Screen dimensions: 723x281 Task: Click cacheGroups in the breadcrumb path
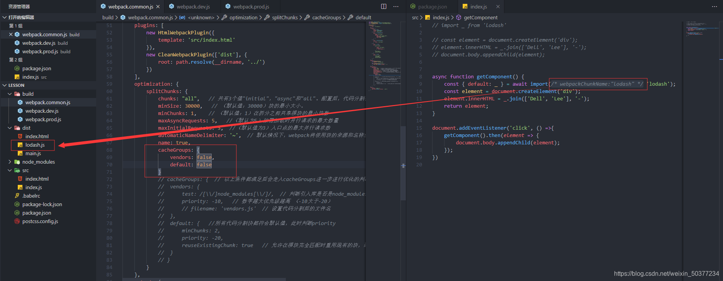coord(326,17)
